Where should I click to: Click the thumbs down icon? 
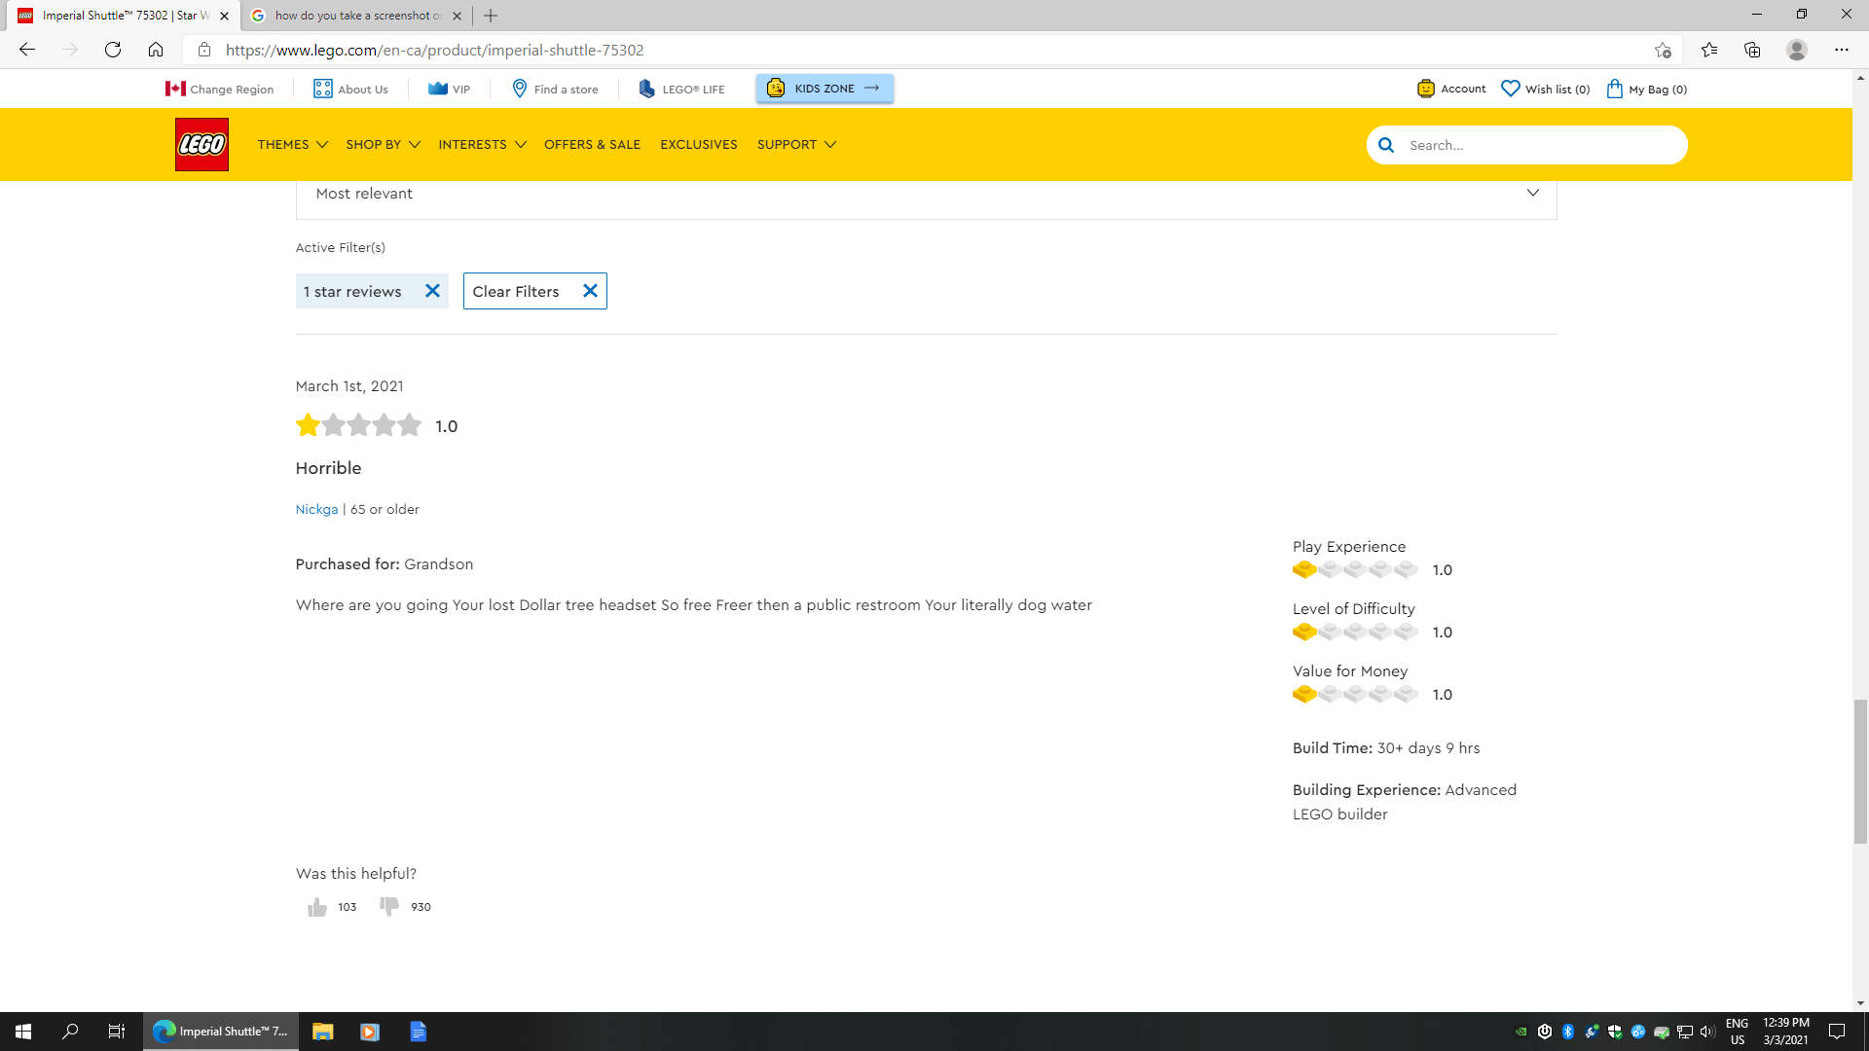[x=389, y=906]
